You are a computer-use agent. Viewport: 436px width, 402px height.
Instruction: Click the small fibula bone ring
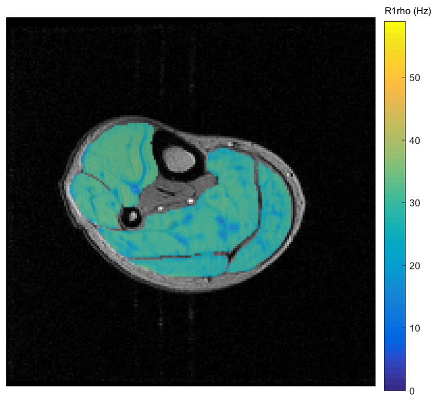(131, 217)
